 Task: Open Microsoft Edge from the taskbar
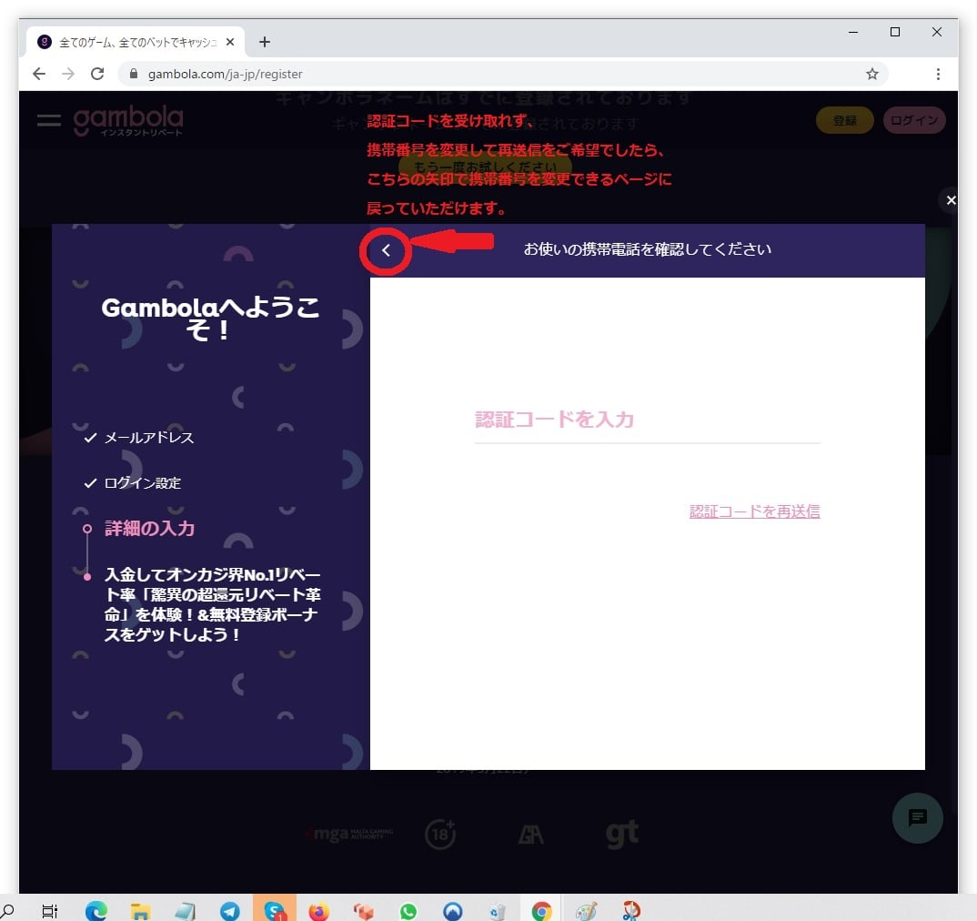pyautogui.click(x=96, y=911)
